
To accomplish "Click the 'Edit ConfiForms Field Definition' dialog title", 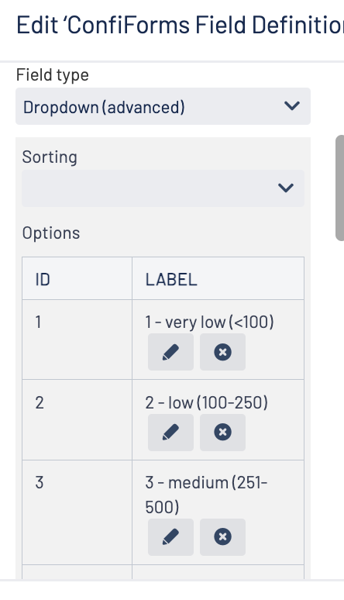I will coord(181,26).
